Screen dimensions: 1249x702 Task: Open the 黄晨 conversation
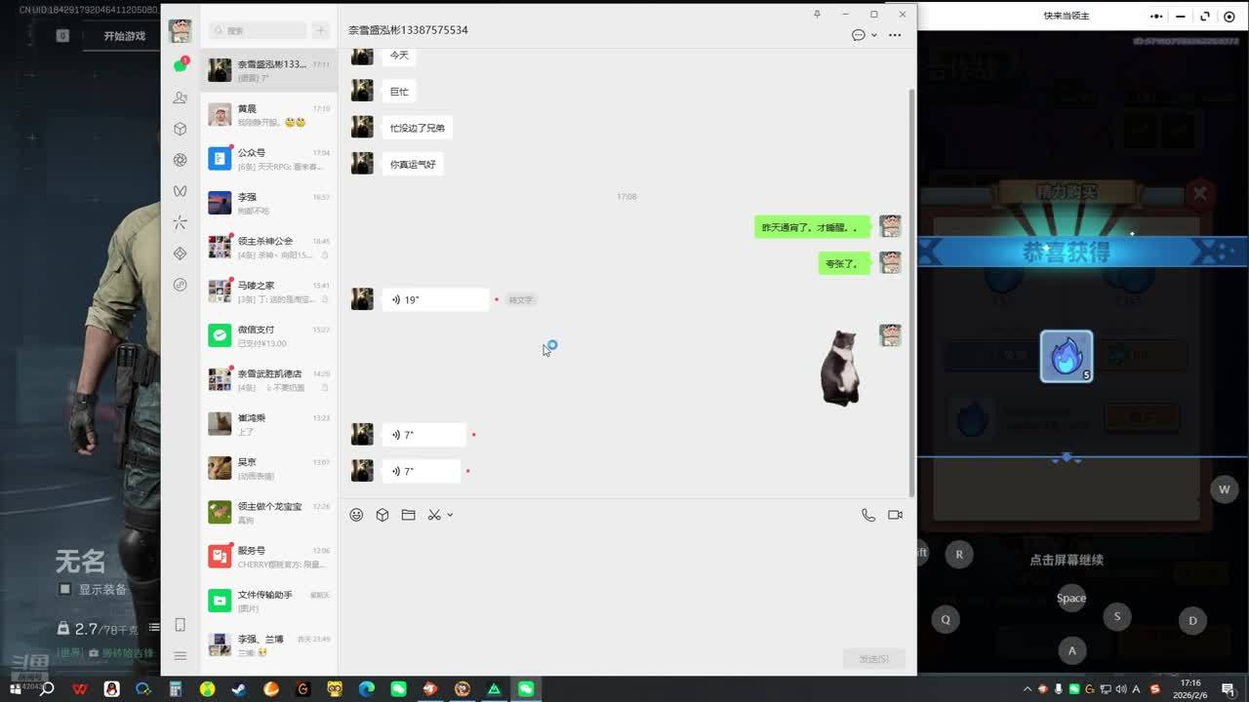click(x=268, y=115)
